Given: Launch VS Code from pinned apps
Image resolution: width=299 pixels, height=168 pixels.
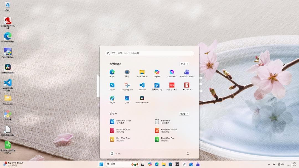Looking at the screenshot, I should pos(142,86).
